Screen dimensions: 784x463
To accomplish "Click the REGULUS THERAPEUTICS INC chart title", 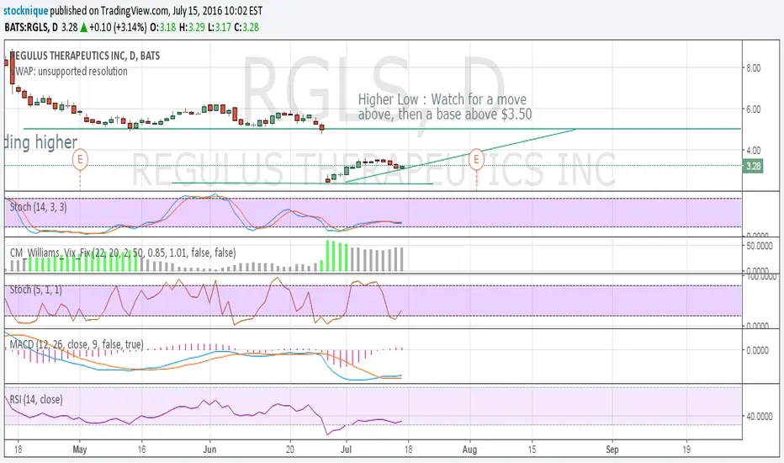I will tap(85, 56).
